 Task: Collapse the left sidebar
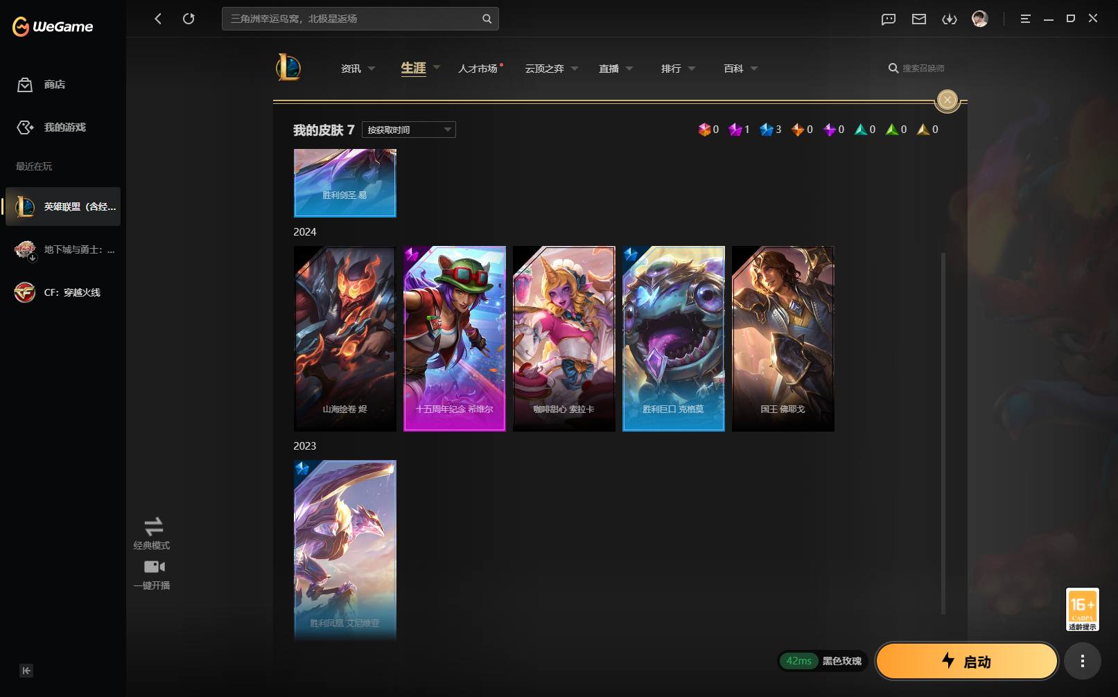[x=26, y=671]
